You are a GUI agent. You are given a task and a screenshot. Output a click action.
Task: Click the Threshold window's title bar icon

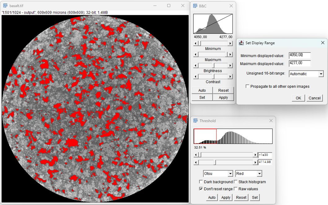click(195, 121)
